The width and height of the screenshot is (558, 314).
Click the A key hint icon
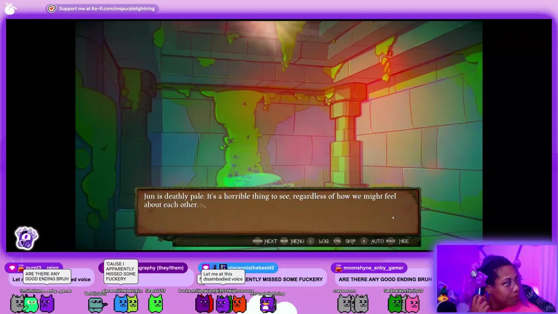tap(364, 241)
